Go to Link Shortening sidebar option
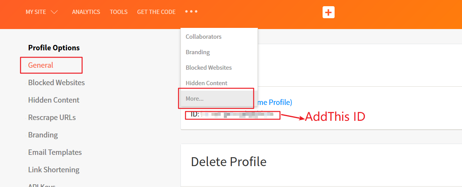 tap(53, 170)
